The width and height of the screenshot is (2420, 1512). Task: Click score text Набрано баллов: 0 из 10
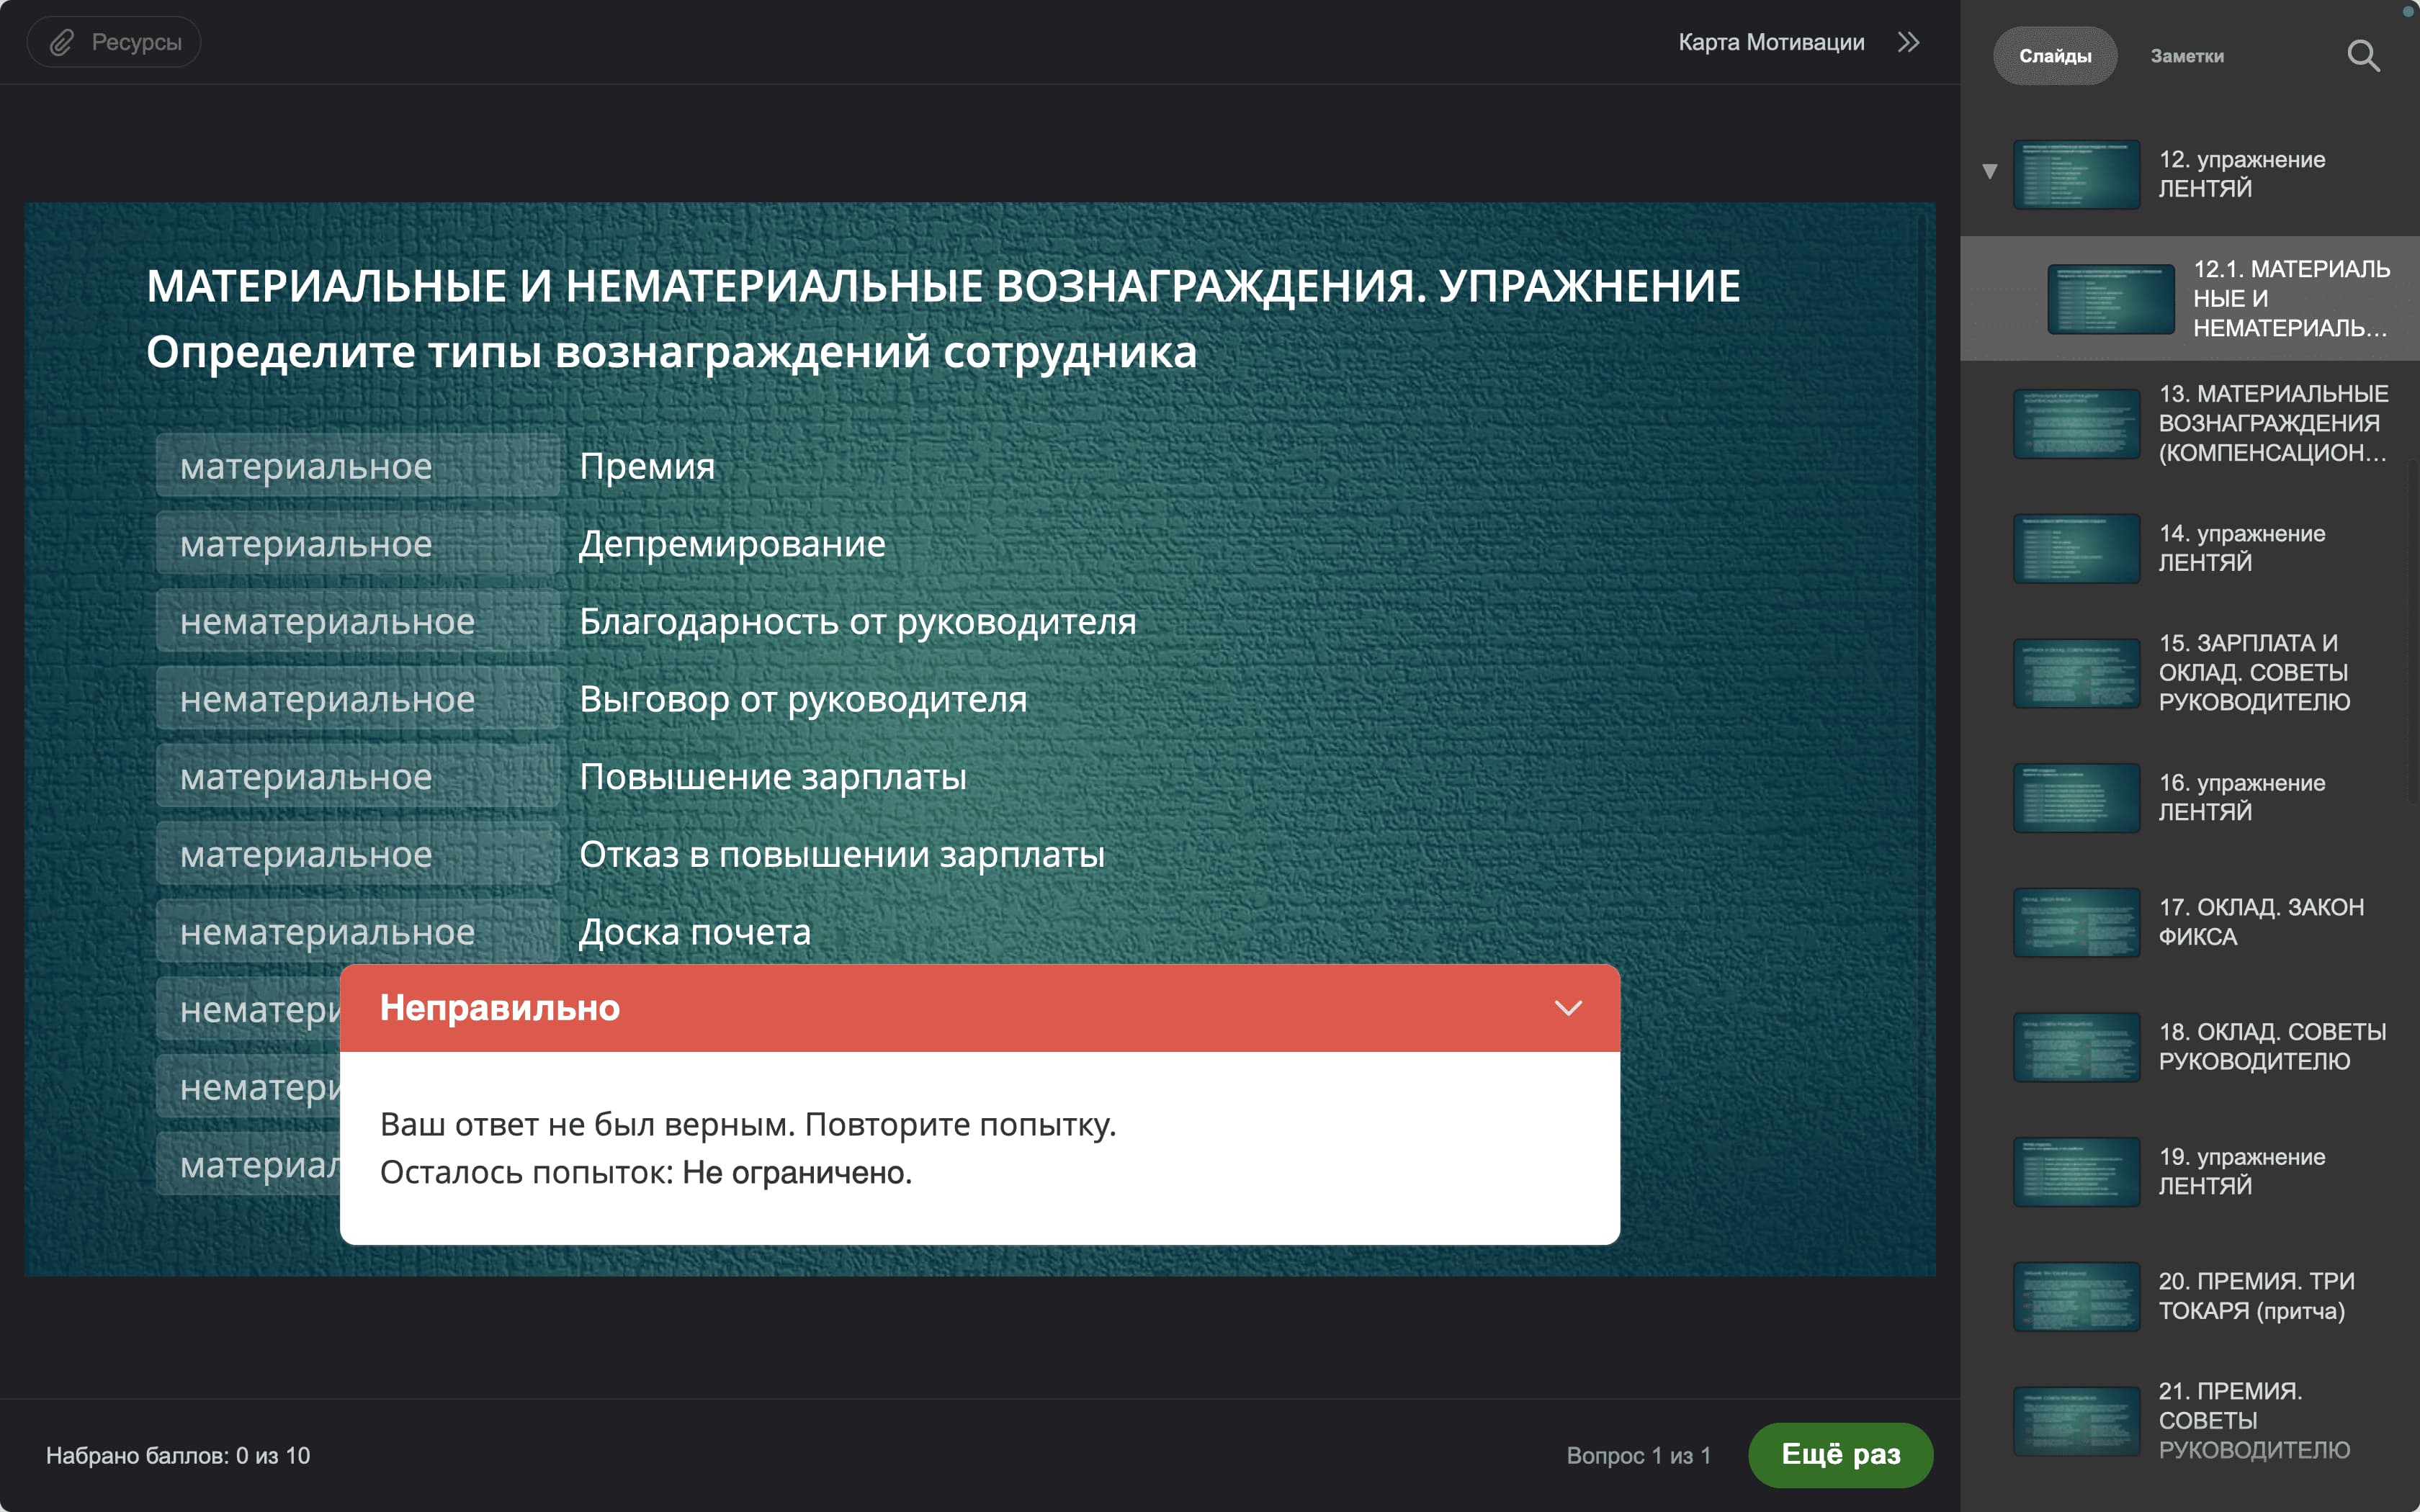178,1455
